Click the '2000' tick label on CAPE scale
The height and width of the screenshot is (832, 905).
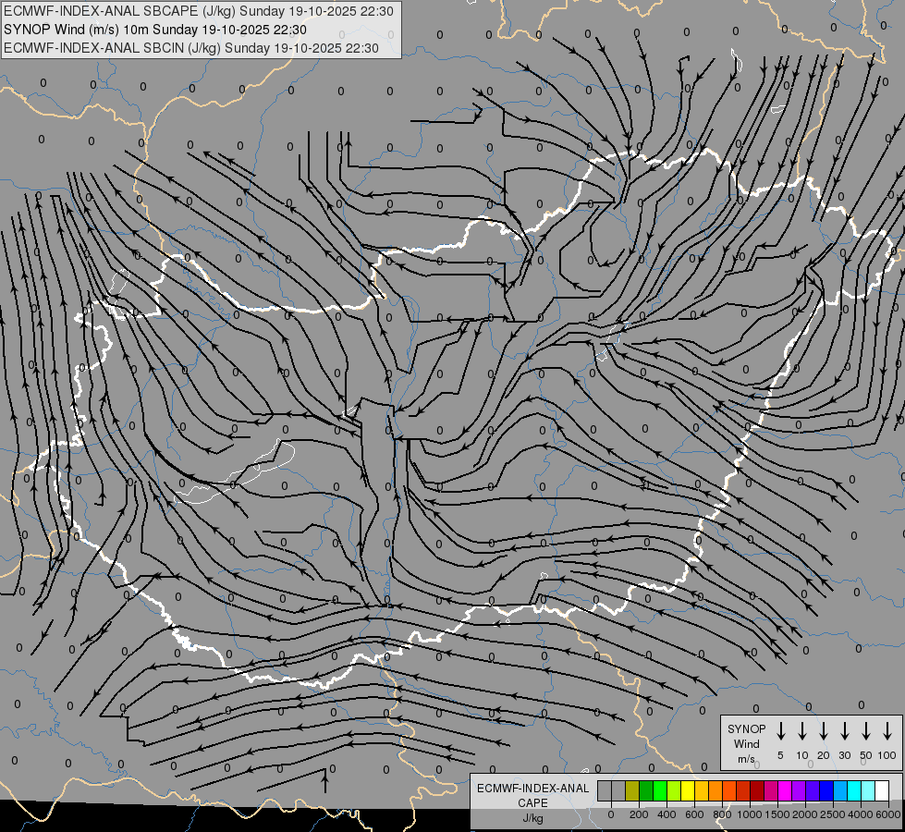pos(805,814)
